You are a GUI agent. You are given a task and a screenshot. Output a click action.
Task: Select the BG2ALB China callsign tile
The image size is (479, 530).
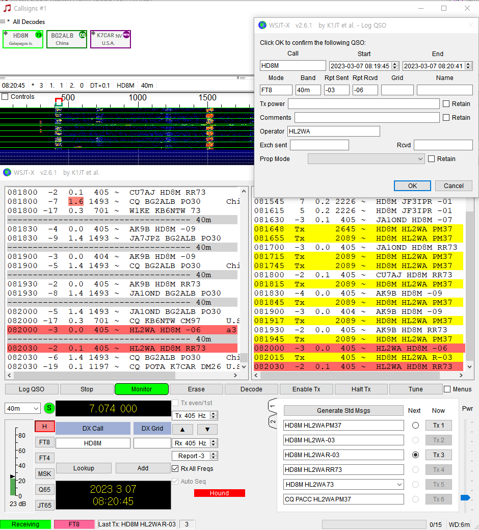pos(66,39)
